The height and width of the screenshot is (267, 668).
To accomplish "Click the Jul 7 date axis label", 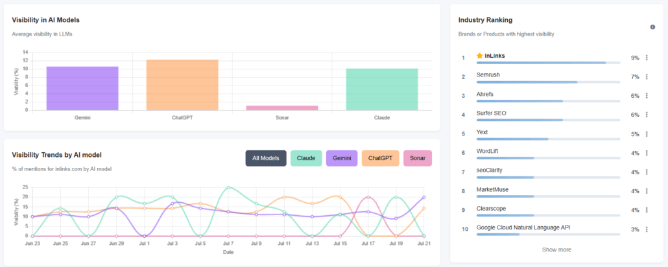I will click(228, 243).
